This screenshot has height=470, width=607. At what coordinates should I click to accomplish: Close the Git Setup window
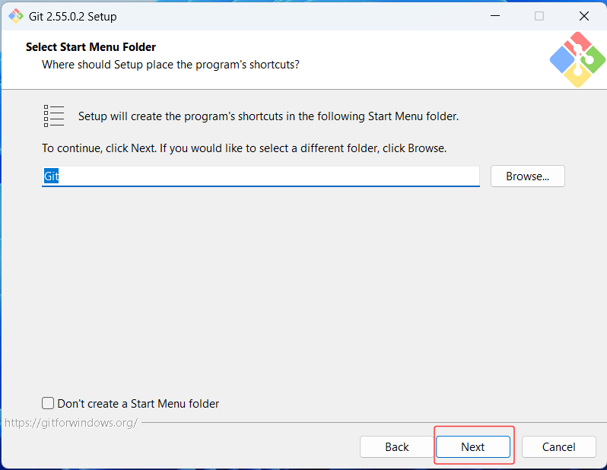pyautogui.click(x=583, y=16)
